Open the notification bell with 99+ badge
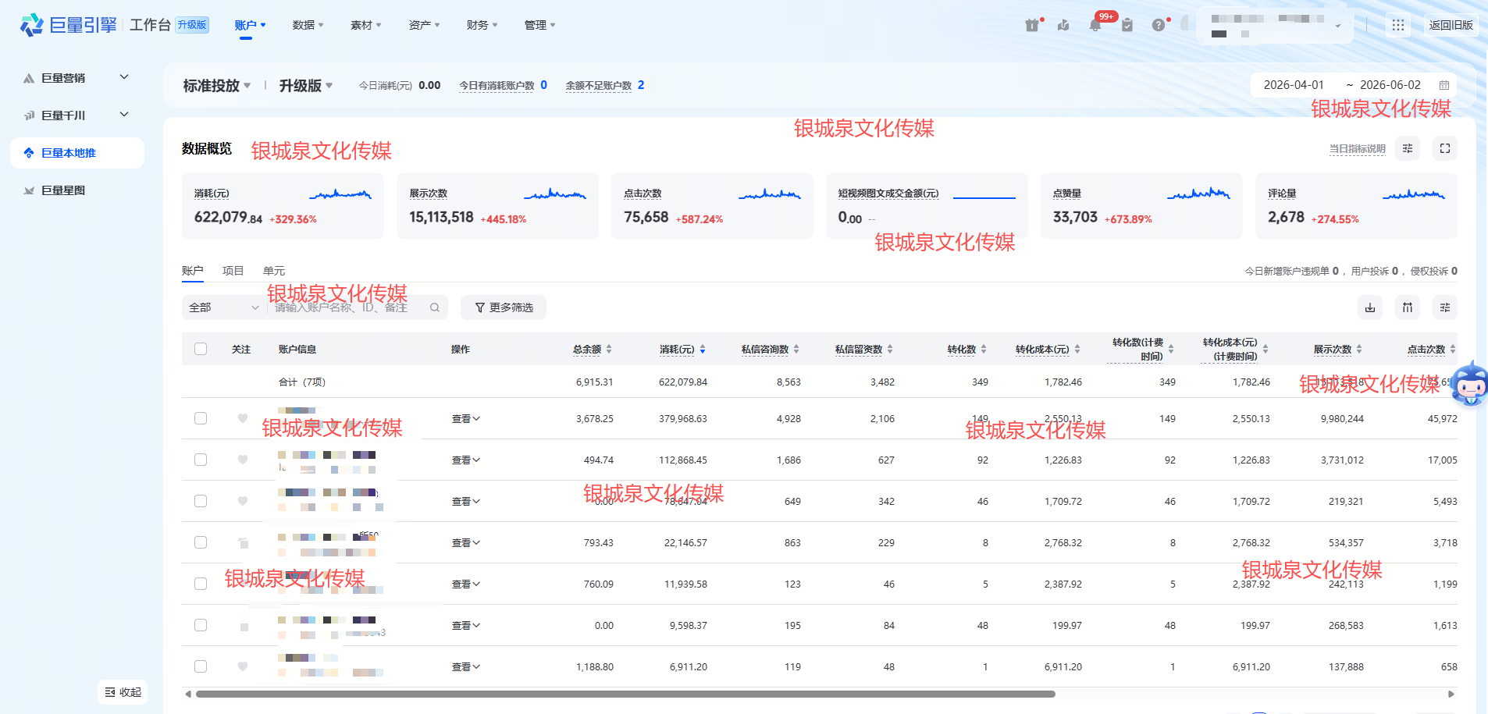 pos(1095,25)
